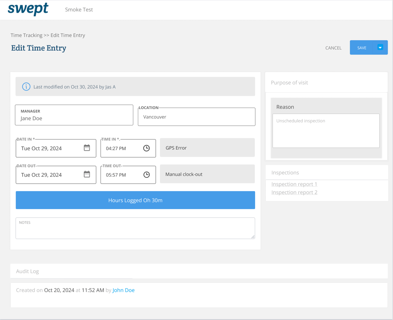Click Time Tracking in the breadcrumb
Screen dimensions: 393x320
(x=26, y=35)
